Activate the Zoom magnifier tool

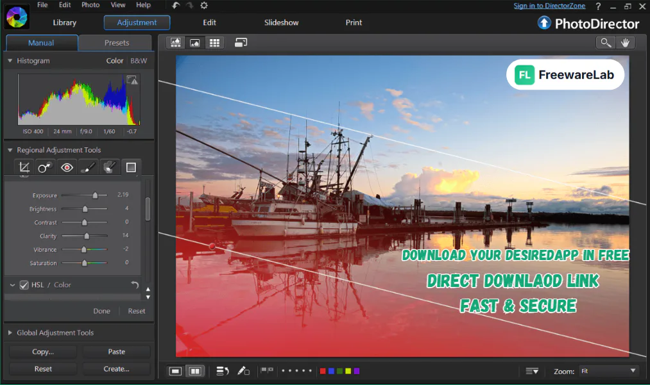click(x=605, y=42)
